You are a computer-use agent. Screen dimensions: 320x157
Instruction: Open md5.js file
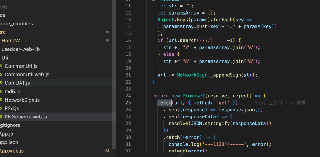coord(12,92)
